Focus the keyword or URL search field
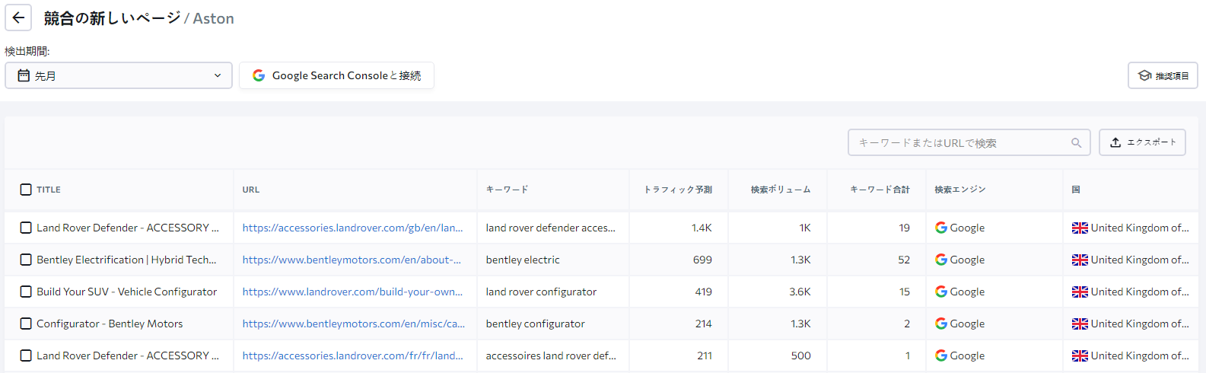Viewport: 1206px width, 373px height. pos(969,142)
